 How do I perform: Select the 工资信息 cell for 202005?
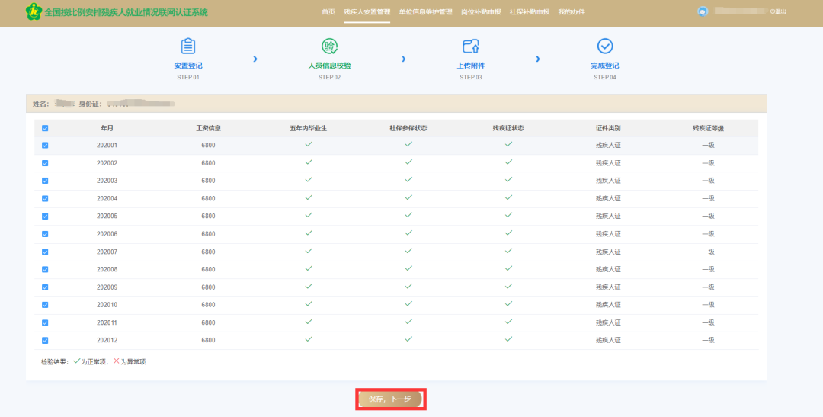coord(208,216)
